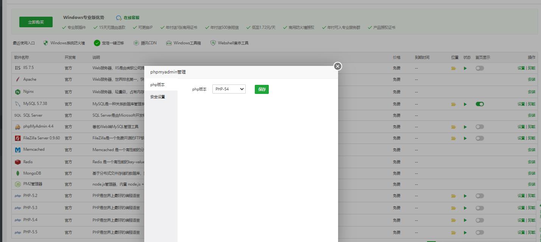541x242 pixels.
Task: Disable MySQL 5.7.38 homepage display switch
Action: [x=480, y=104]
